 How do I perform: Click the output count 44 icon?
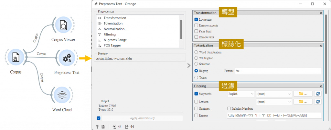coord(127,127)
